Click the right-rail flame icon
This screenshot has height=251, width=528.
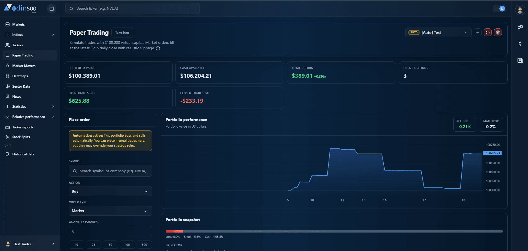coord(520,44)
